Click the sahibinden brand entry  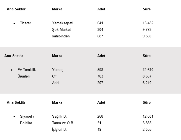[61, 36]
